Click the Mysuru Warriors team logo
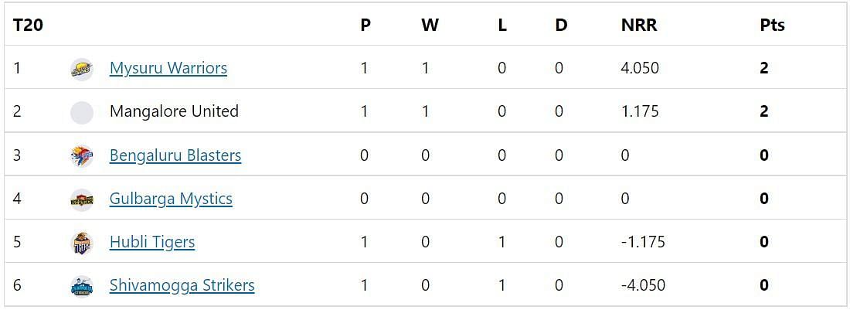 pos(81,69)
